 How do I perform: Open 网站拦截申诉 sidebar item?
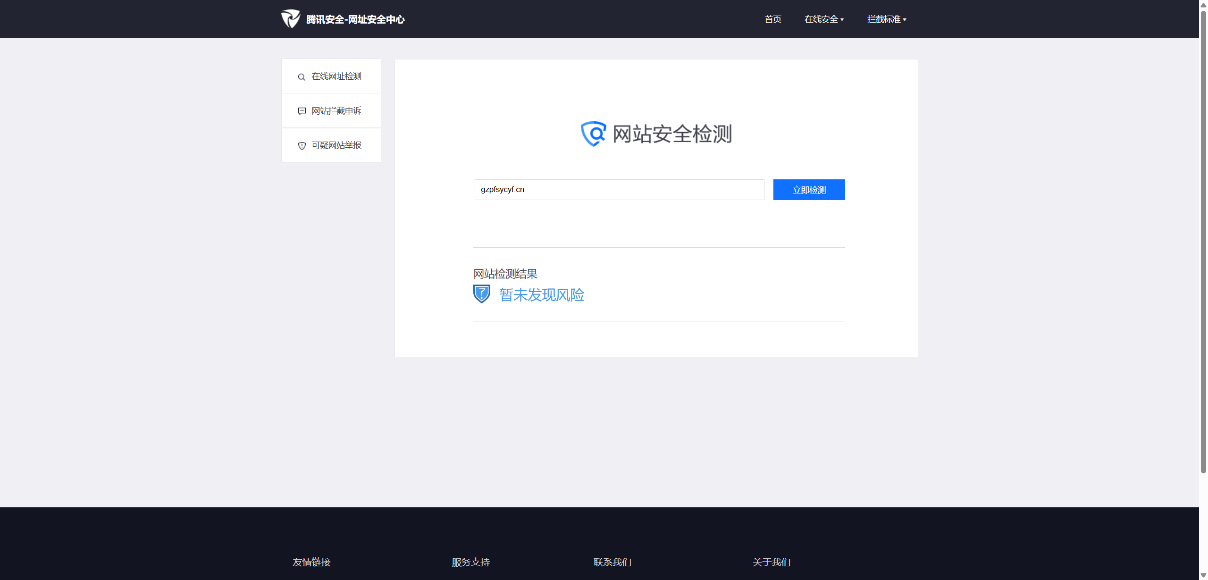pyautogui.click(x=336, y=111)
